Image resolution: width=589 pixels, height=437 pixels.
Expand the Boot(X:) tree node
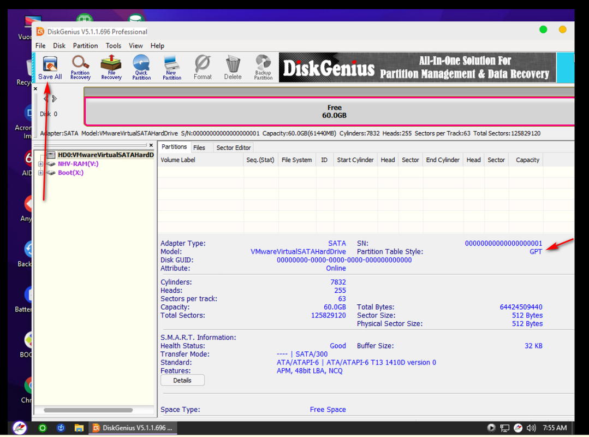40,173
